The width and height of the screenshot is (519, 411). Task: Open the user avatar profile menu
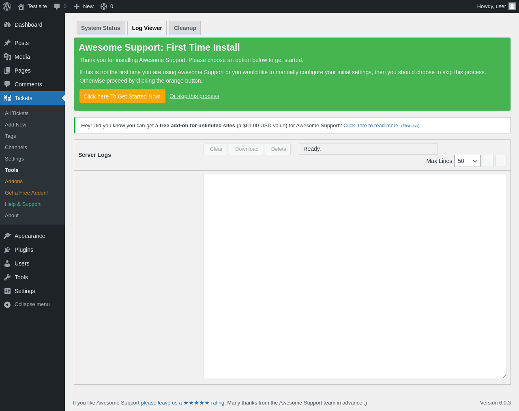click(512, 6)
